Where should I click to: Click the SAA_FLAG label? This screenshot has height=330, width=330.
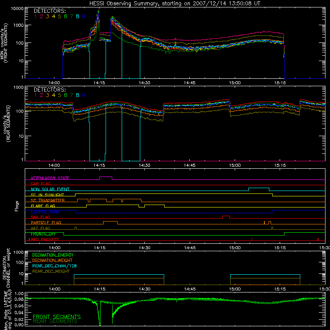[x=40, y=217]
